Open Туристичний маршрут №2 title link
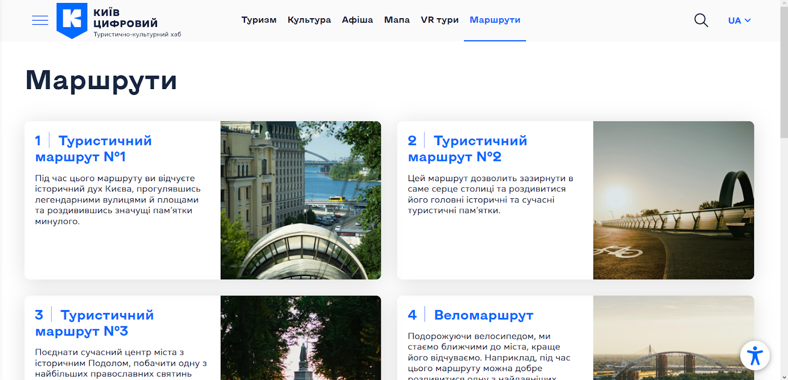788x380 pixels. (467, 149)
